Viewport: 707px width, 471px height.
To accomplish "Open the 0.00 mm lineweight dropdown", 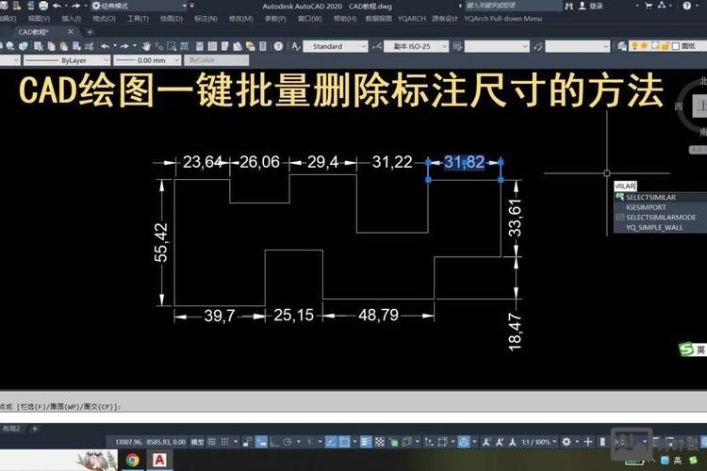I will click(147, 60).
